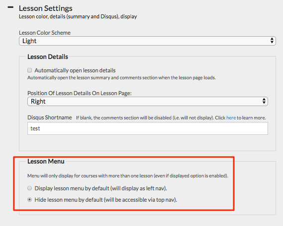This screenshot has height=226, width=283.
Task: Click the arrows icon on Right dropdown
Action: [x=264, y=101]
